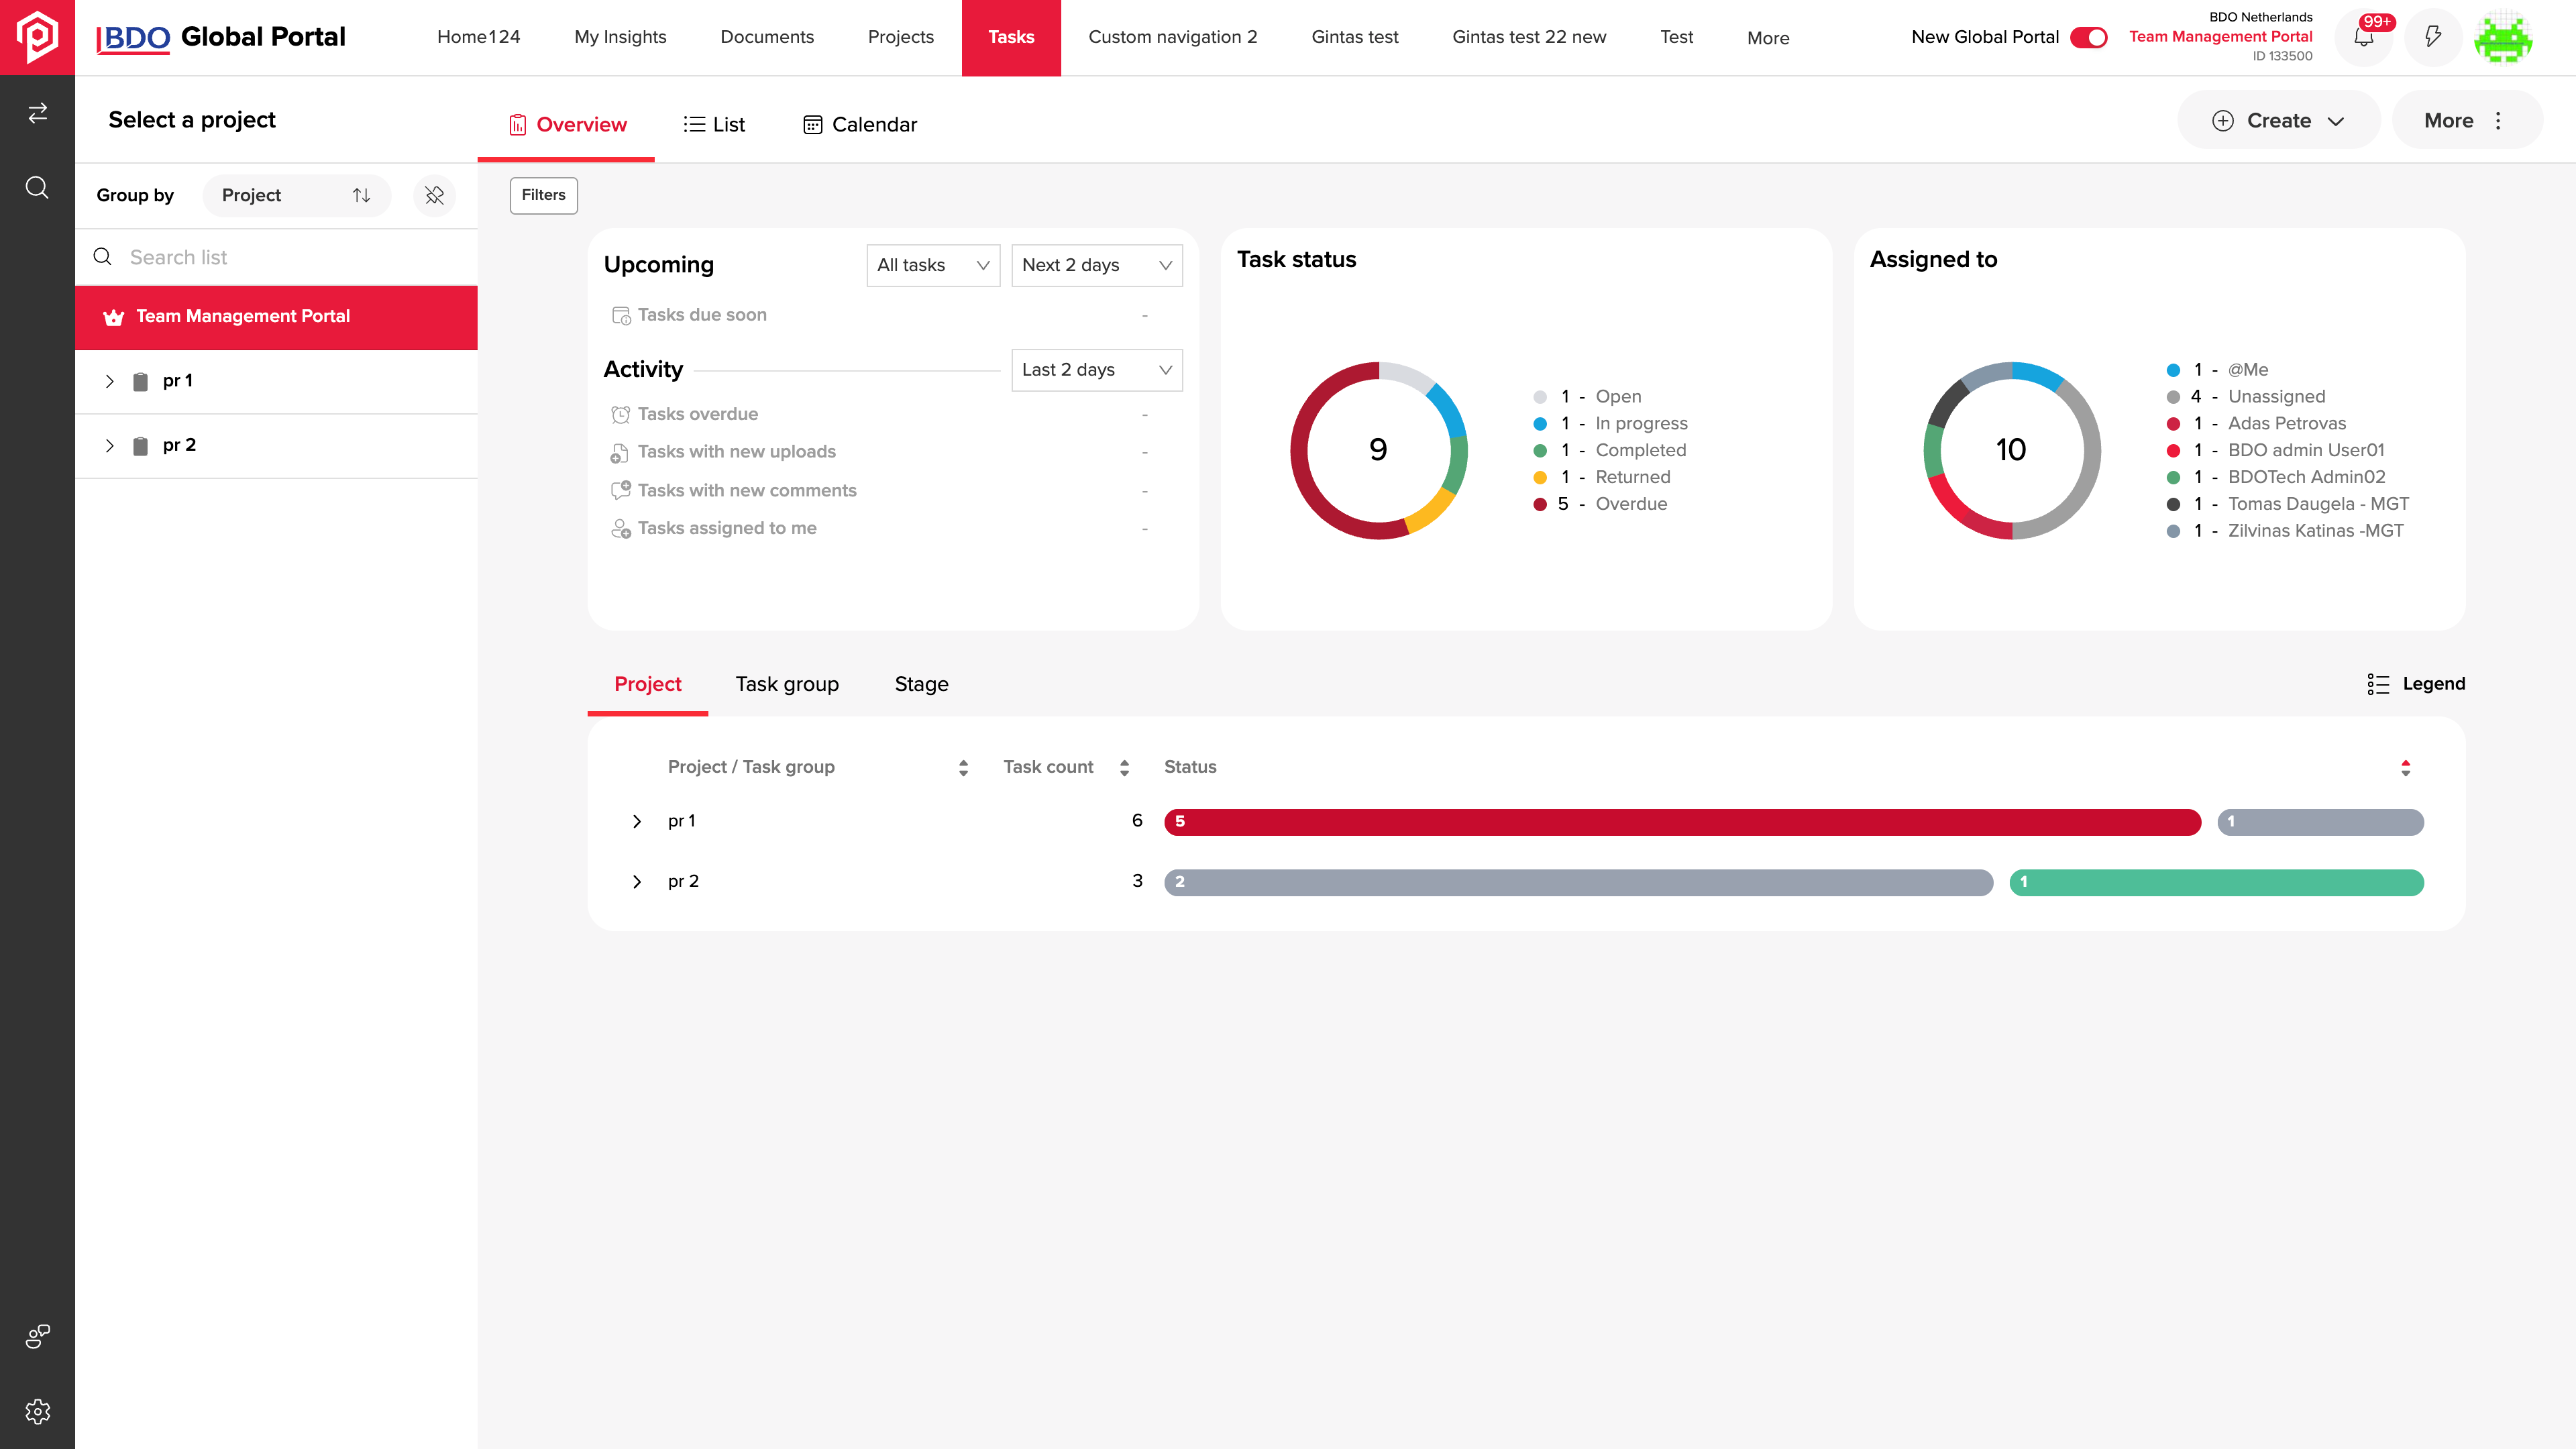Screen dimensions: 2576x1449
Task: Open the settings gear in sidebar
Action: [37, 1411]
